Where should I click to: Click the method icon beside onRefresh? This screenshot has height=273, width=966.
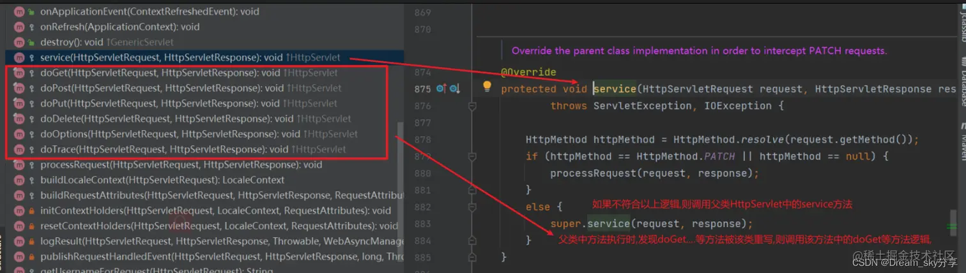tap(19, 27)
